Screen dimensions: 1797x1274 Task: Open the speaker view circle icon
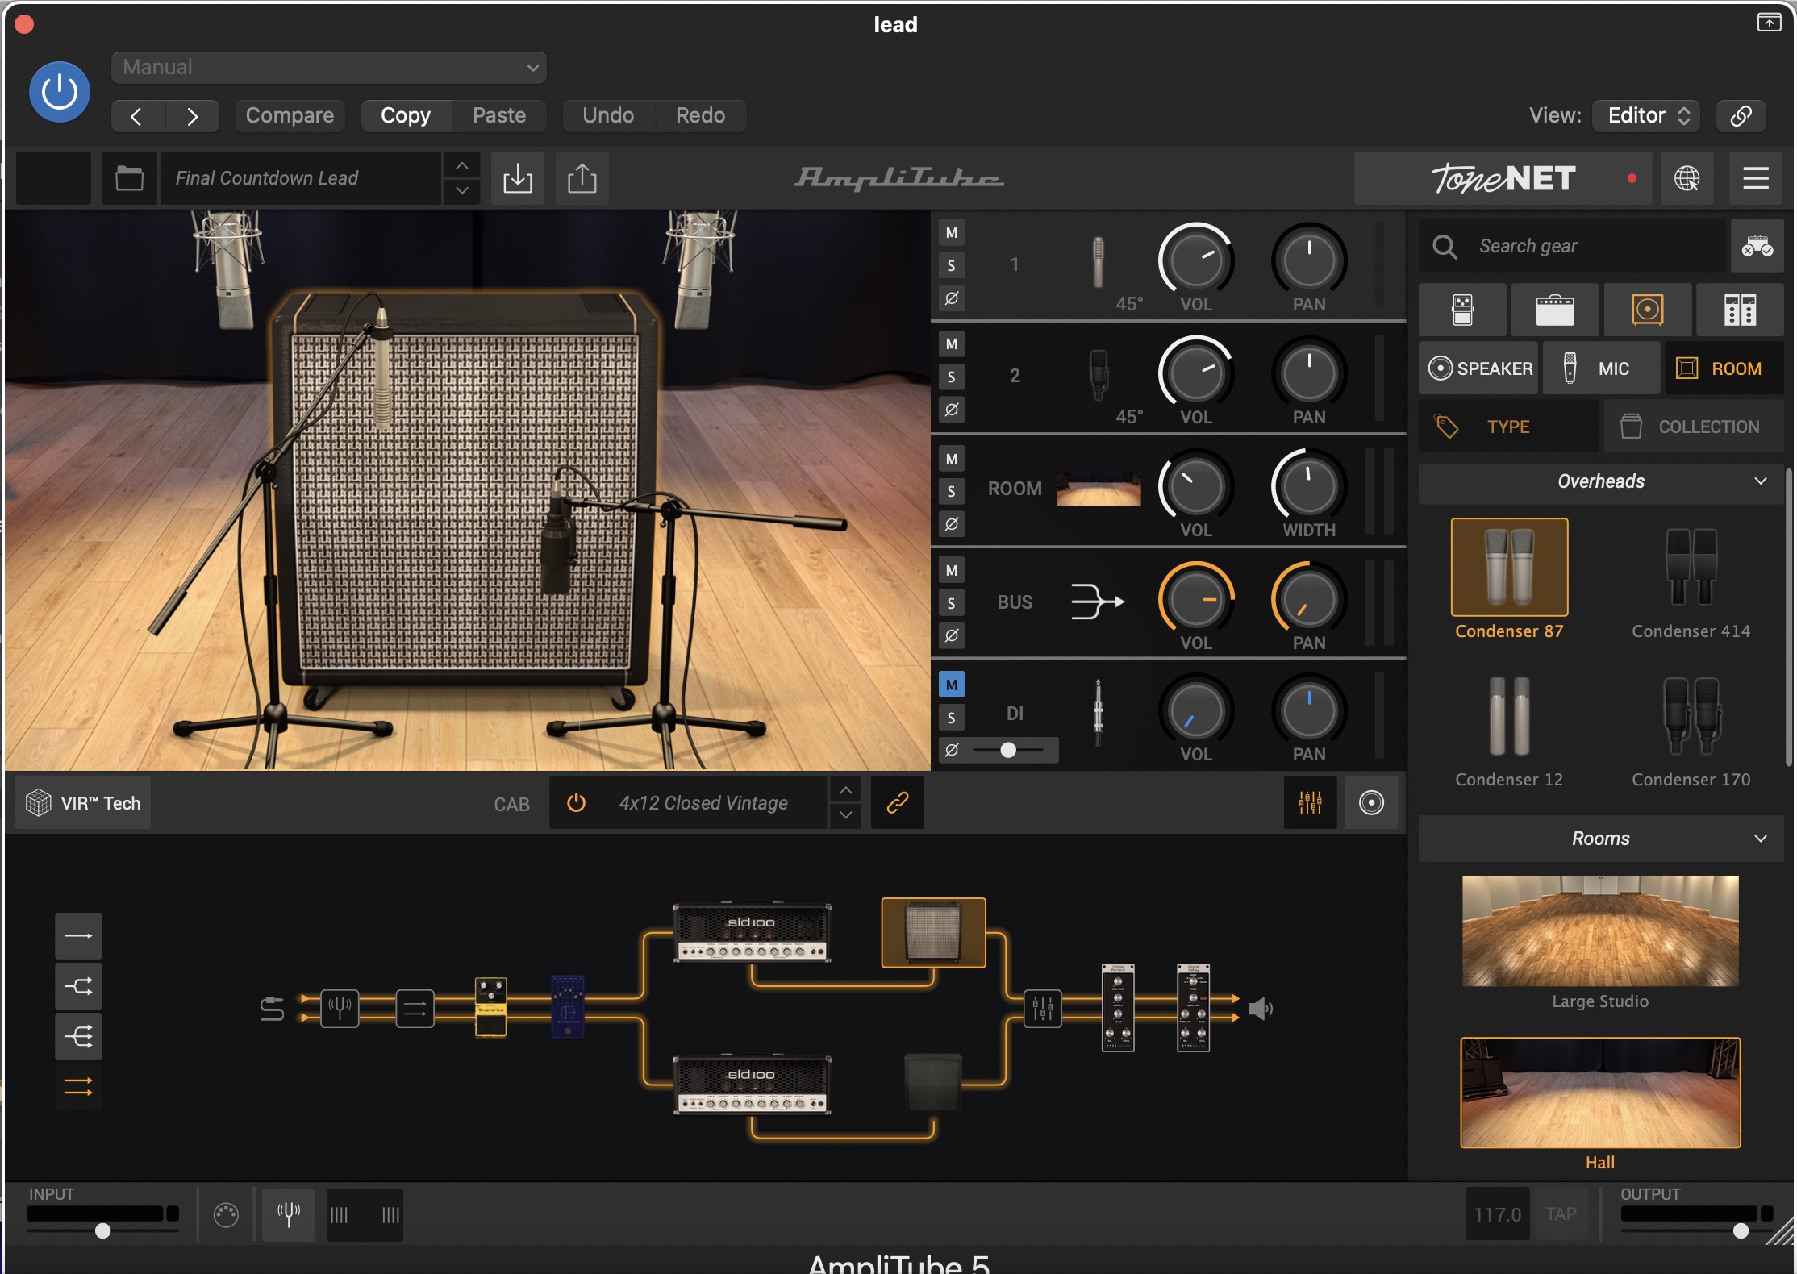pos(1371,802)
